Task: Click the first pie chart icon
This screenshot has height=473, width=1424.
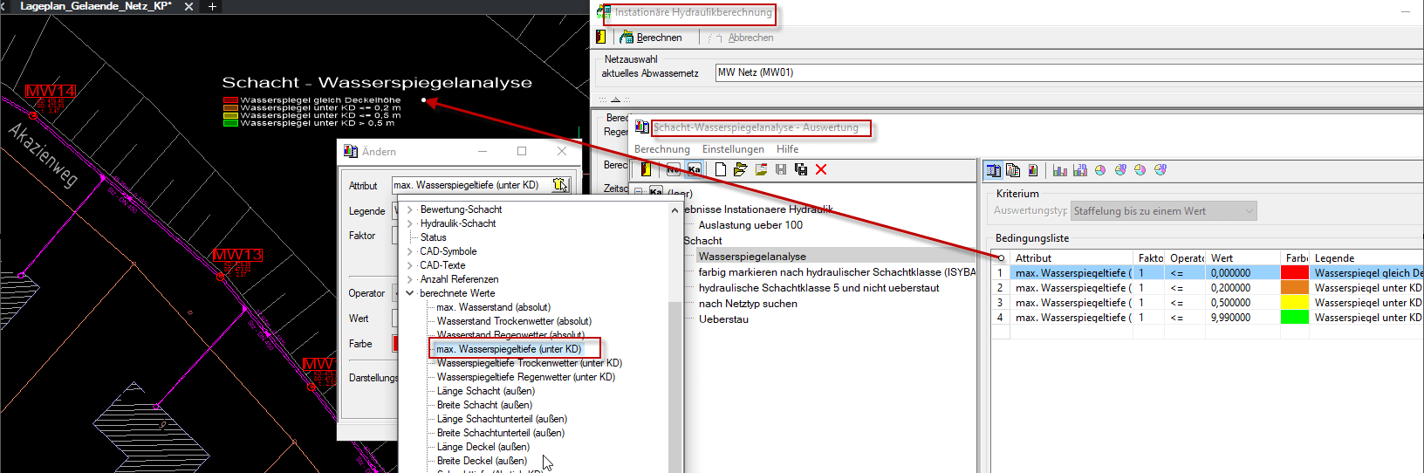Action: (1100, 170)
